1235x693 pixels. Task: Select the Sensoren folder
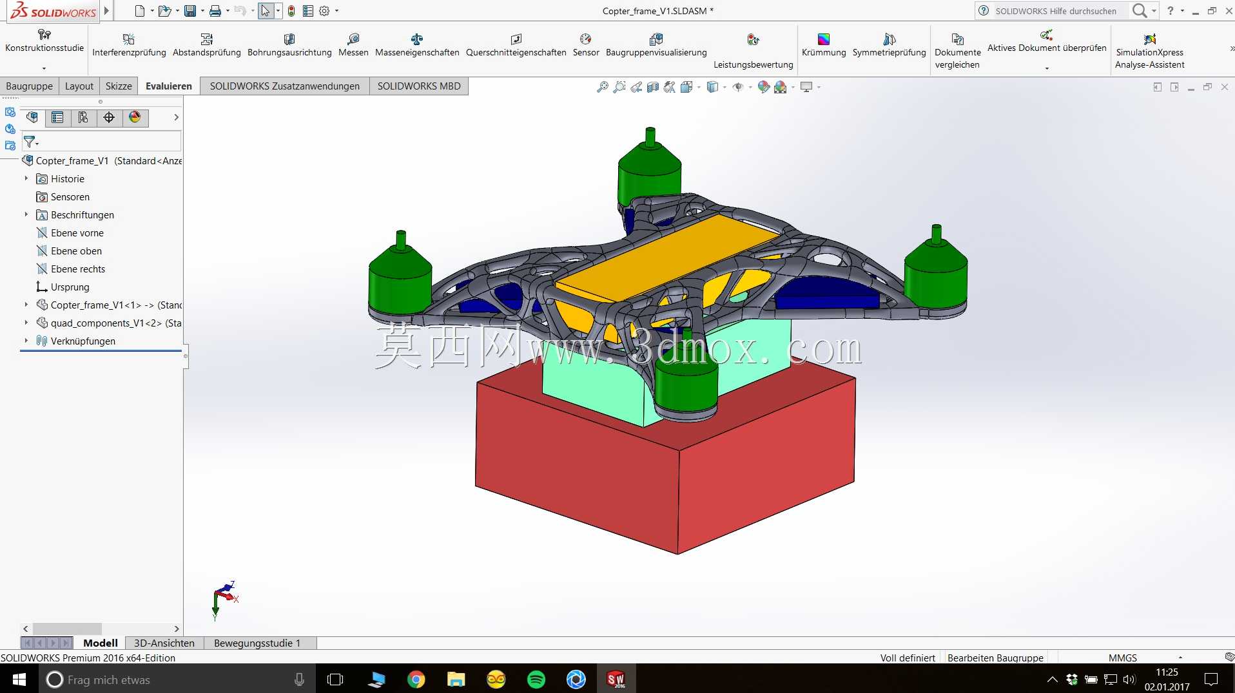(x=63, y=196)
